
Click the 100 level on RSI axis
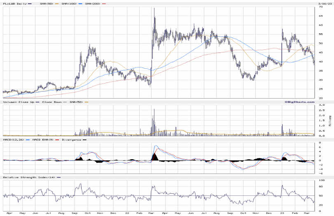320,180
